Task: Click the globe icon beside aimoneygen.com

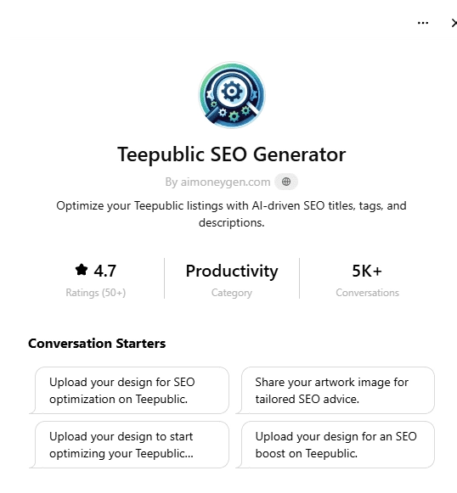Action: 285,182
